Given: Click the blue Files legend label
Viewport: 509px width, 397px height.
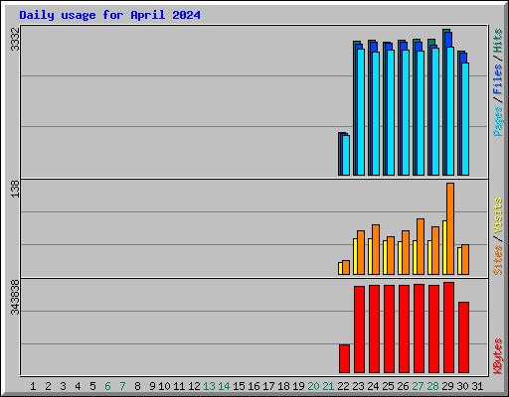Looking at the screenshot, I should pos(498,79).
